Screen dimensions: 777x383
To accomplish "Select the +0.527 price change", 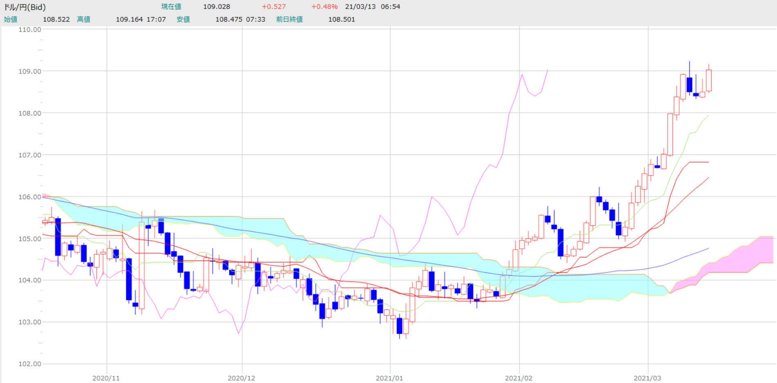I will (x=274, y=7).
